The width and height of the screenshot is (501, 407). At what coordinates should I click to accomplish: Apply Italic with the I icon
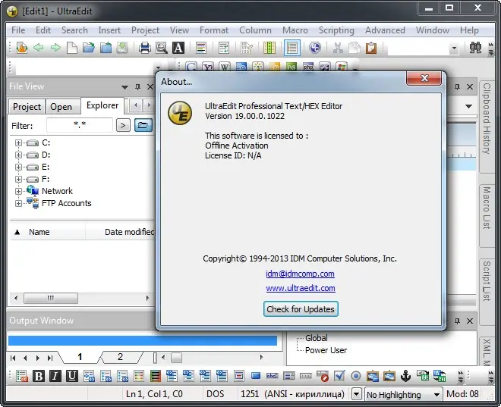tap(55, 377)
